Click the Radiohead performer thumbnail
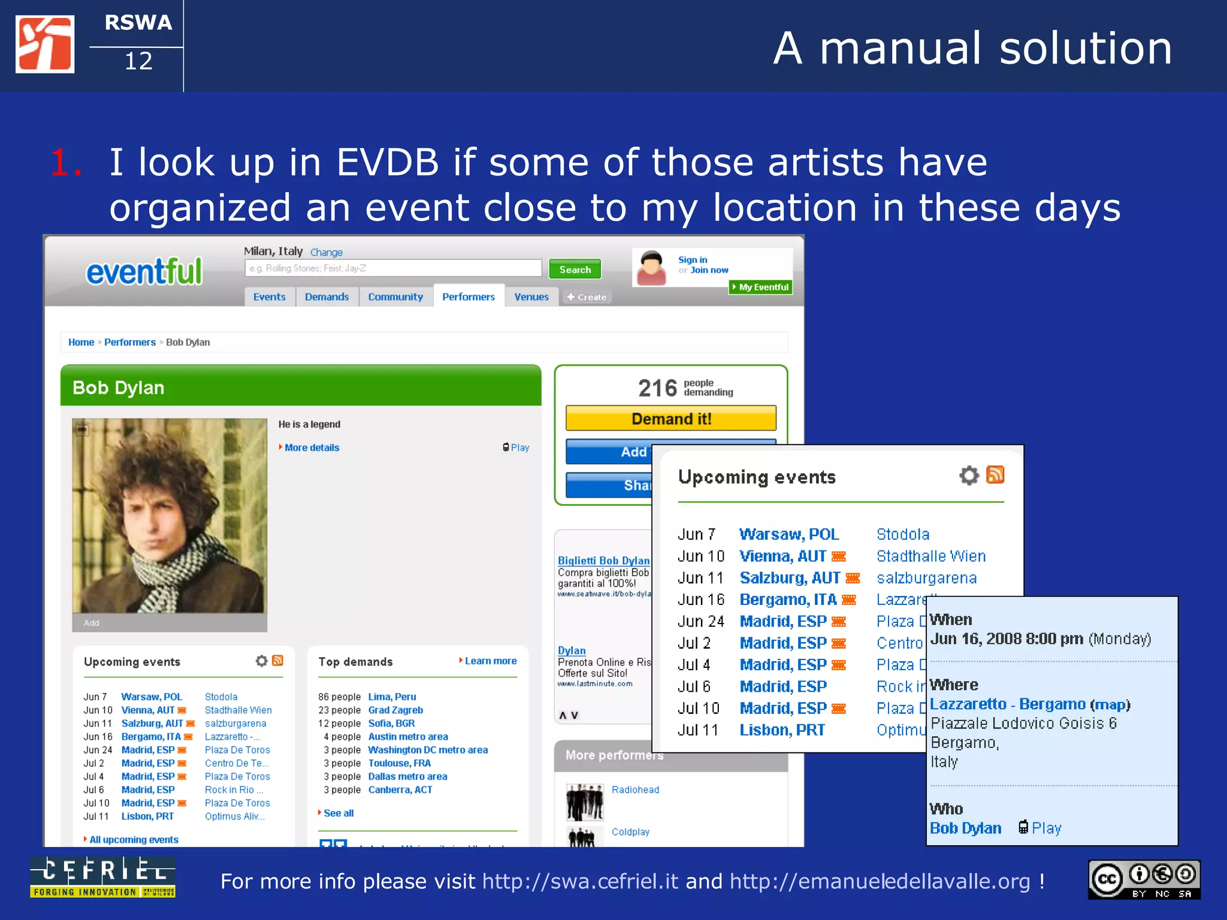Image resolution: width=1227 pixels, height=920 pixels. (585, 801)
